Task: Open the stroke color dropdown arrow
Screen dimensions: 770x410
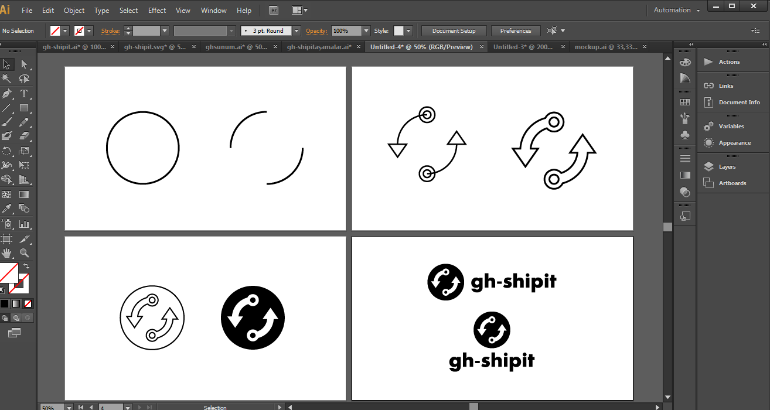Action: pos(89,31)
